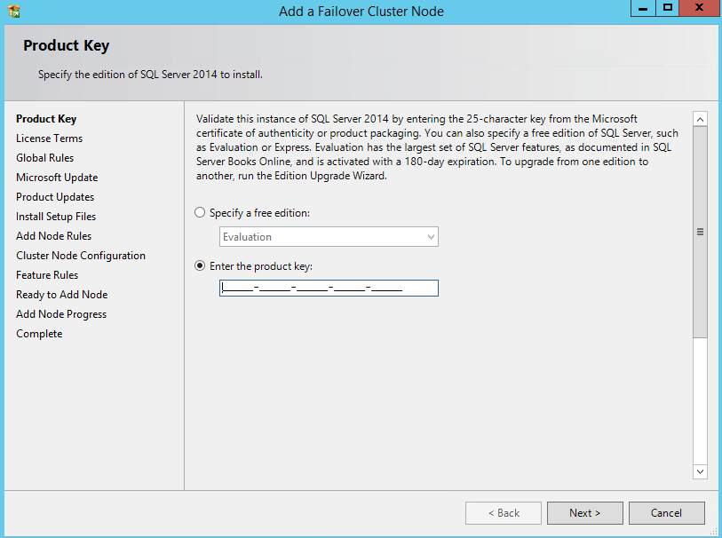
Task: Open the Evaluation edition dropdown
Action: tap(329, 237)
